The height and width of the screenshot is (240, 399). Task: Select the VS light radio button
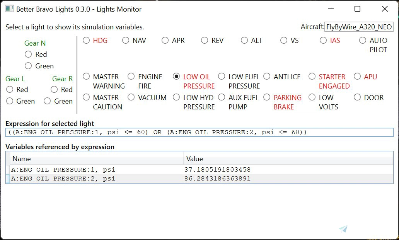tap(284, 41)
